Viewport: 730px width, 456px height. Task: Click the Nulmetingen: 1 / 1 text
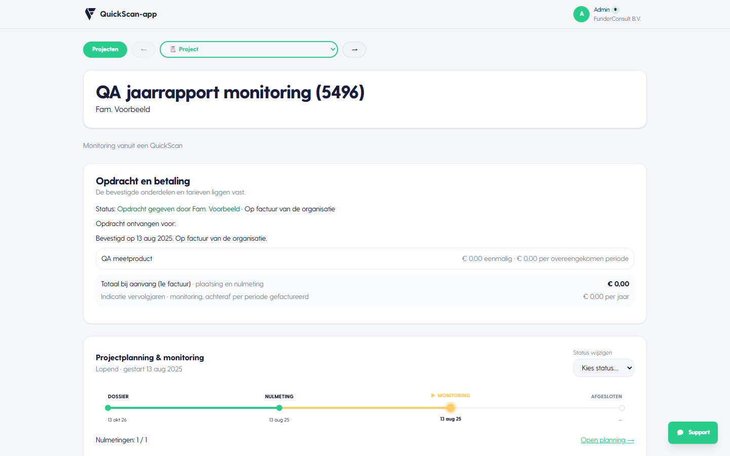coord(122,440)
